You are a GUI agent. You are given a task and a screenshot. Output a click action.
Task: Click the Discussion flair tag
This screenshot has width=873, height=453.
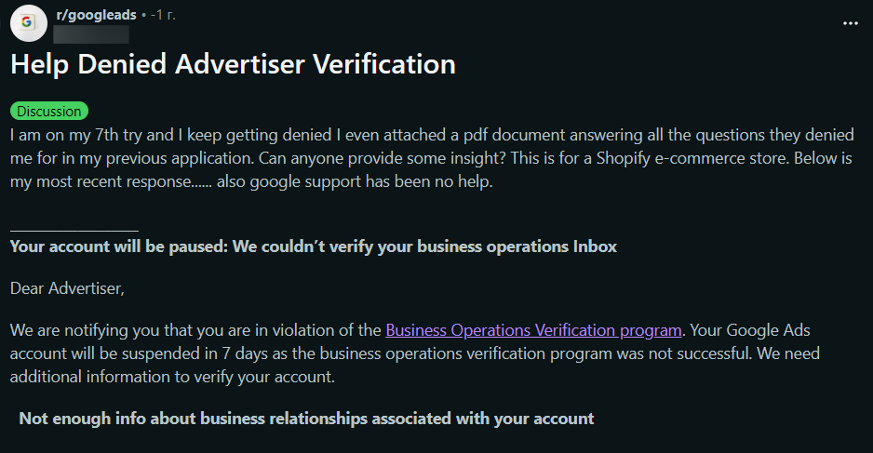(49, 111)
